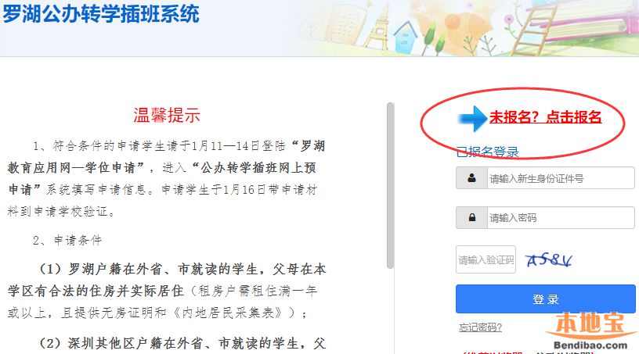Click the Eiffel Tower illustration in banner

pyautogui.click(x=378, y=27)
